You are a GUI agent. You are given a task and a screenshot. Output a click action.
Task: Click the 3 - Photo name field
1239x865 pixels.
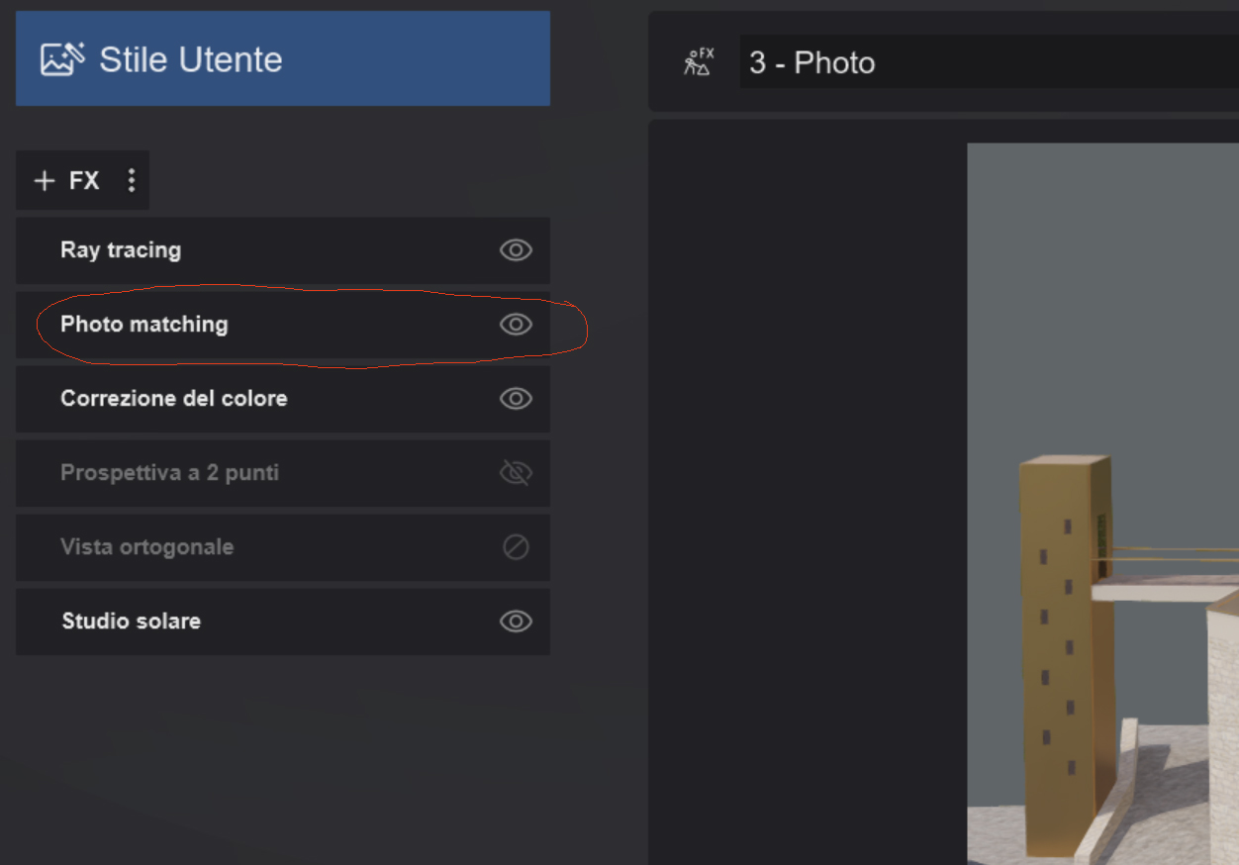990,62
